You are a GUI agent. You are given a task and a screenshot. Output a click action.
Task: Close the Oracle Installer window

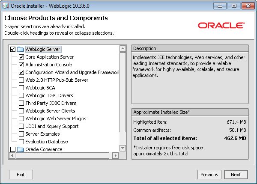tap(248, 6)
